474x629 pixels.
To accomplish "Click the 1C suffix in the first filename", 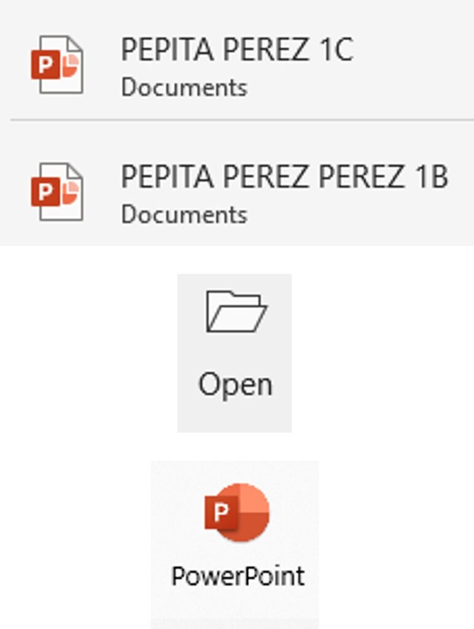I will coord(336,50).
